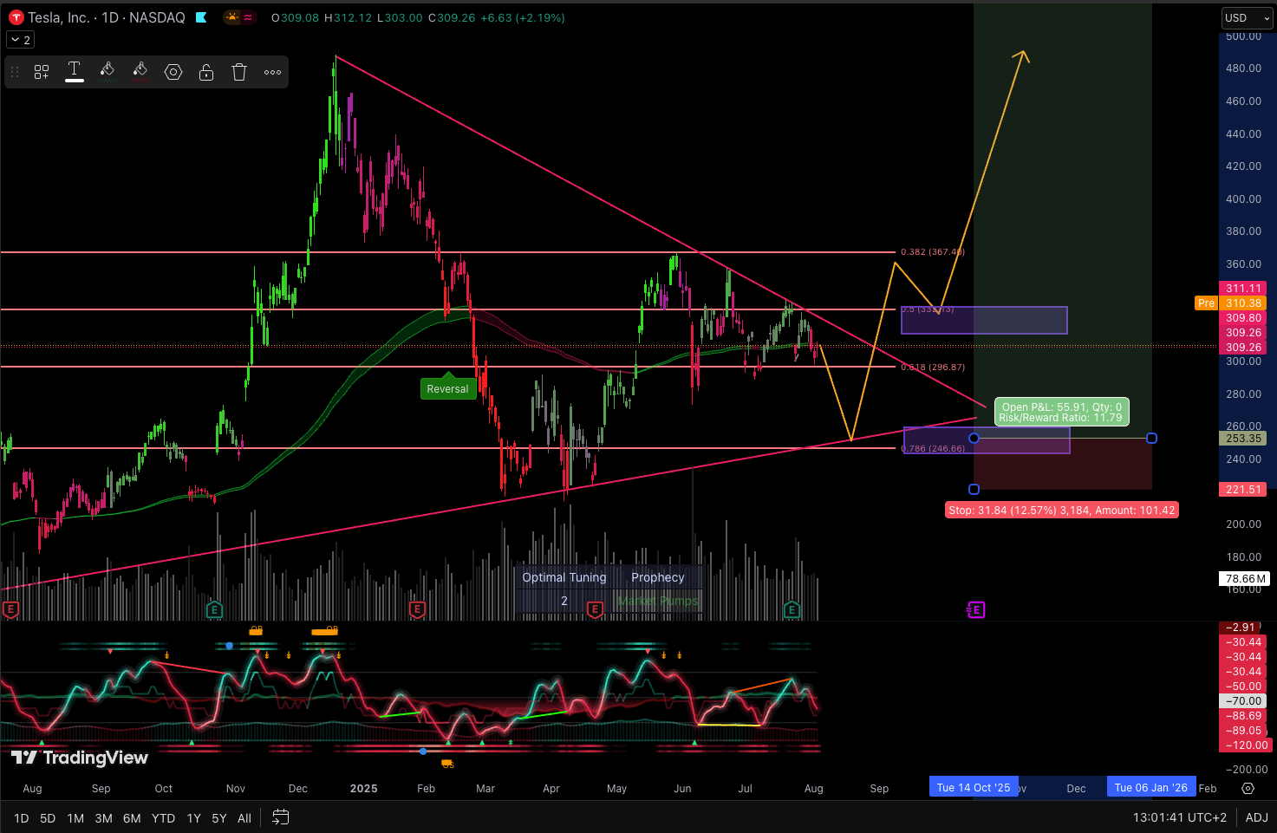This screenshot has height=833, width=1277.
Task: Click the cyan flag icon next to NASDAQ
Action: [201, 17]
